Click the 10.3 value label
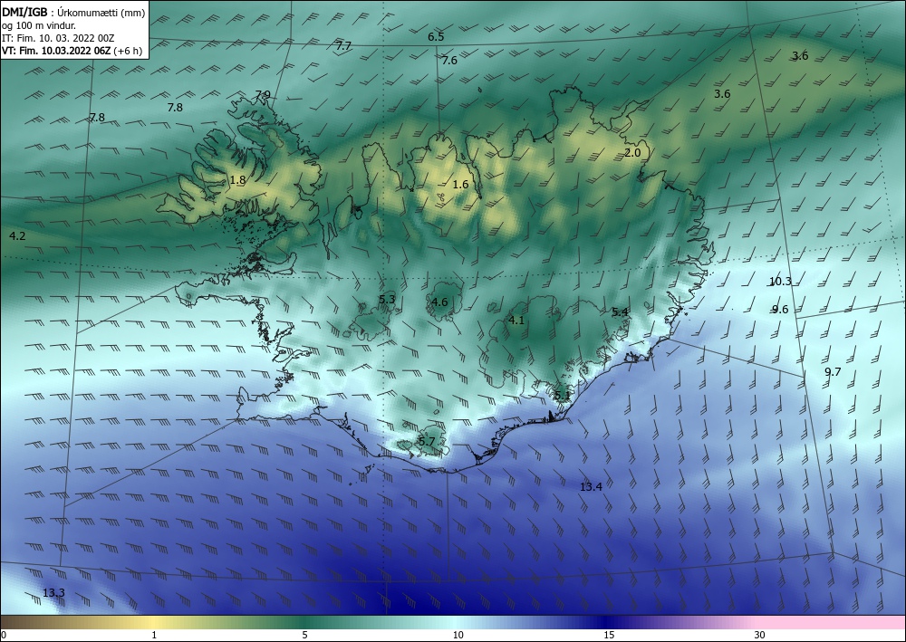Screen dimensions: 906x642 tap(780, 282)
